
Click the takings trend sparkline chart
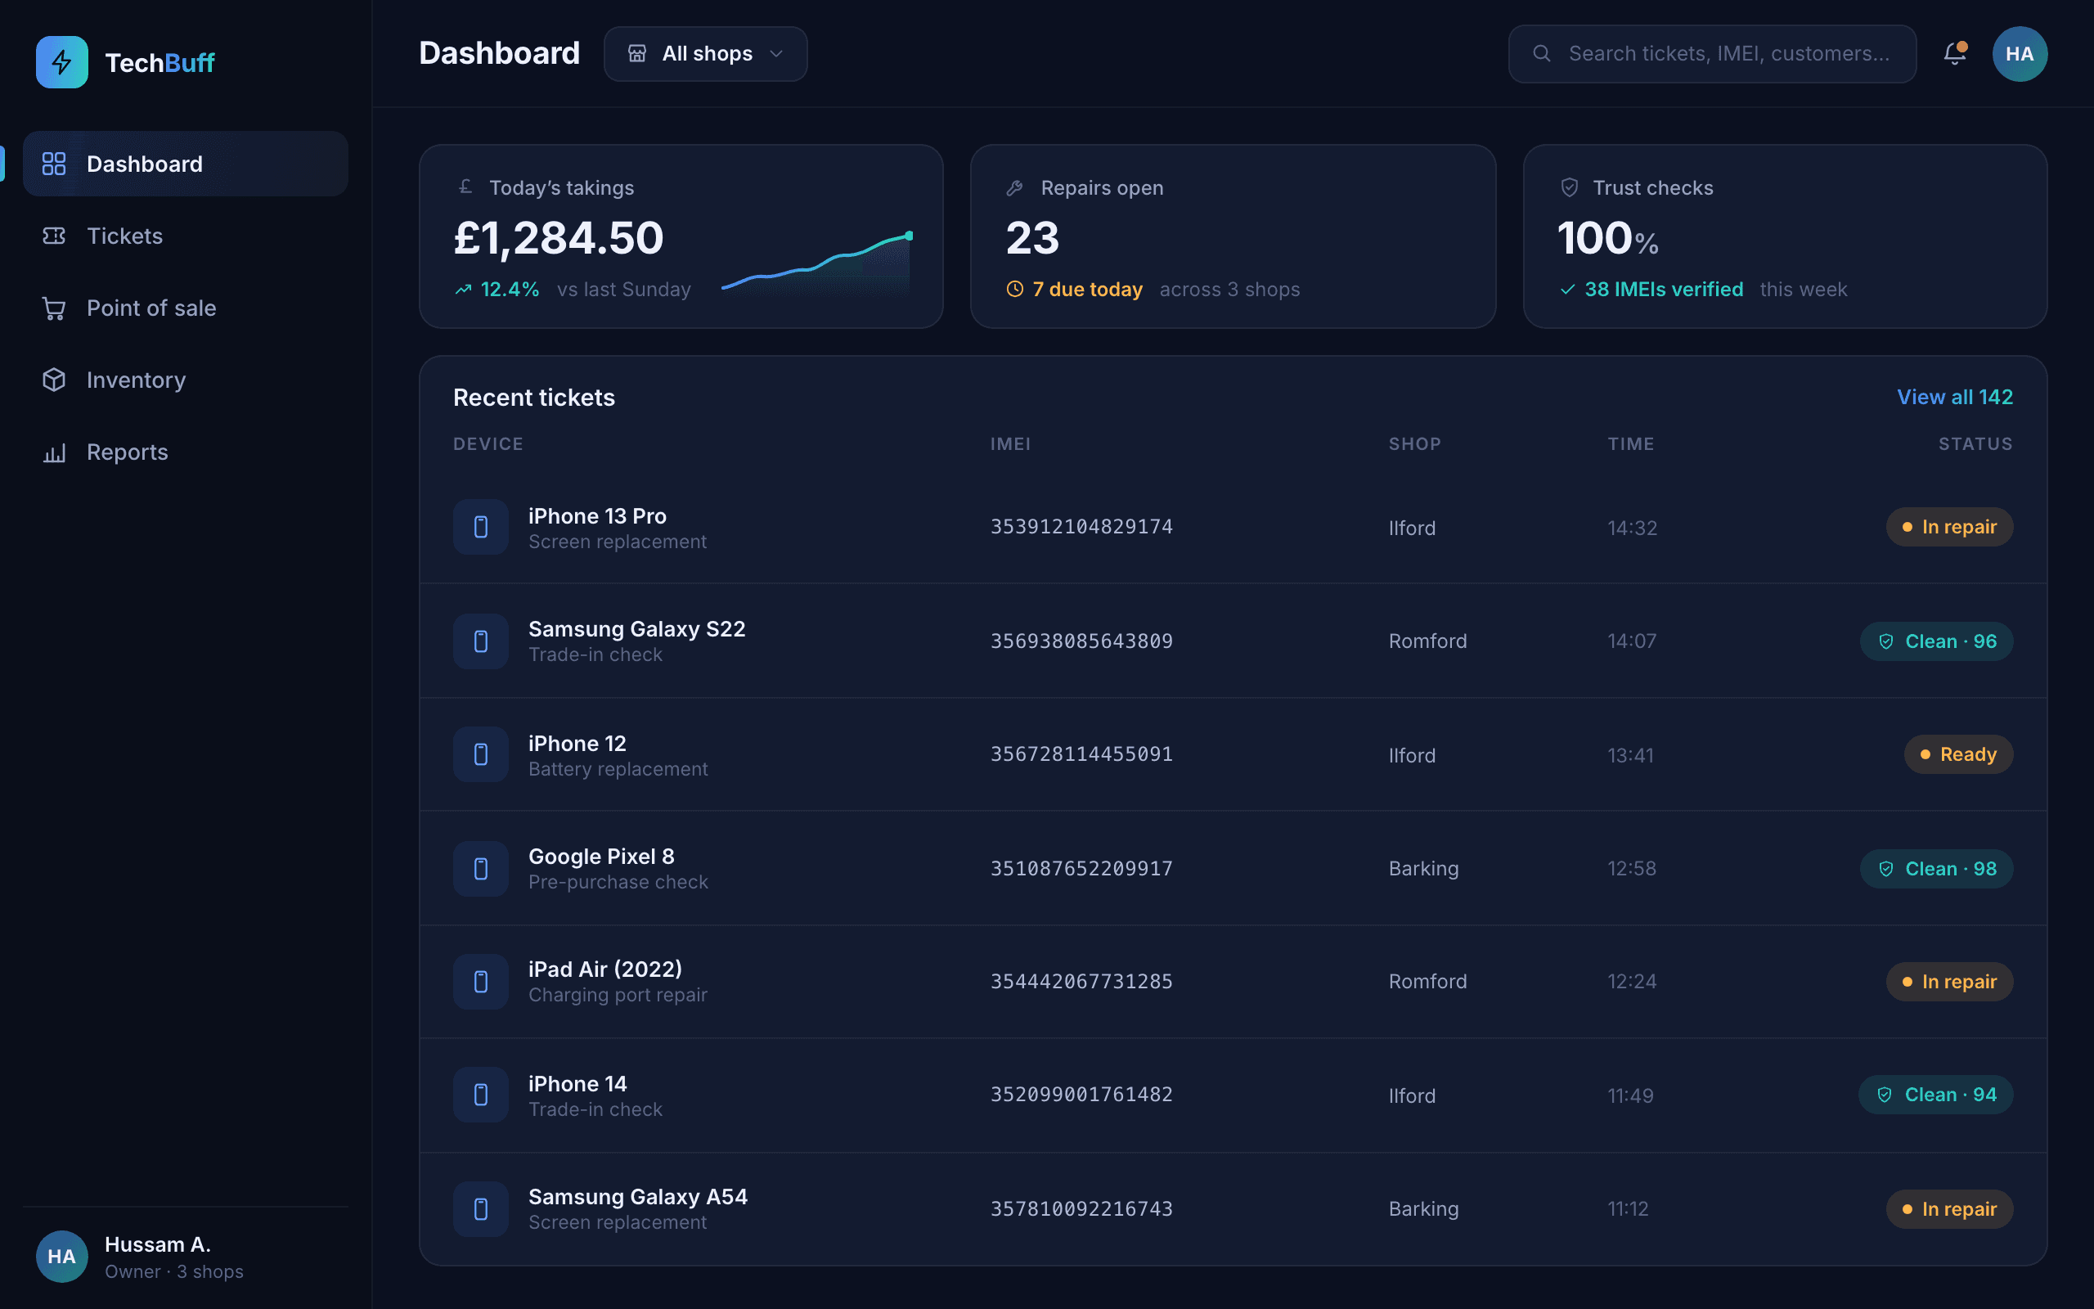(817, 264)
